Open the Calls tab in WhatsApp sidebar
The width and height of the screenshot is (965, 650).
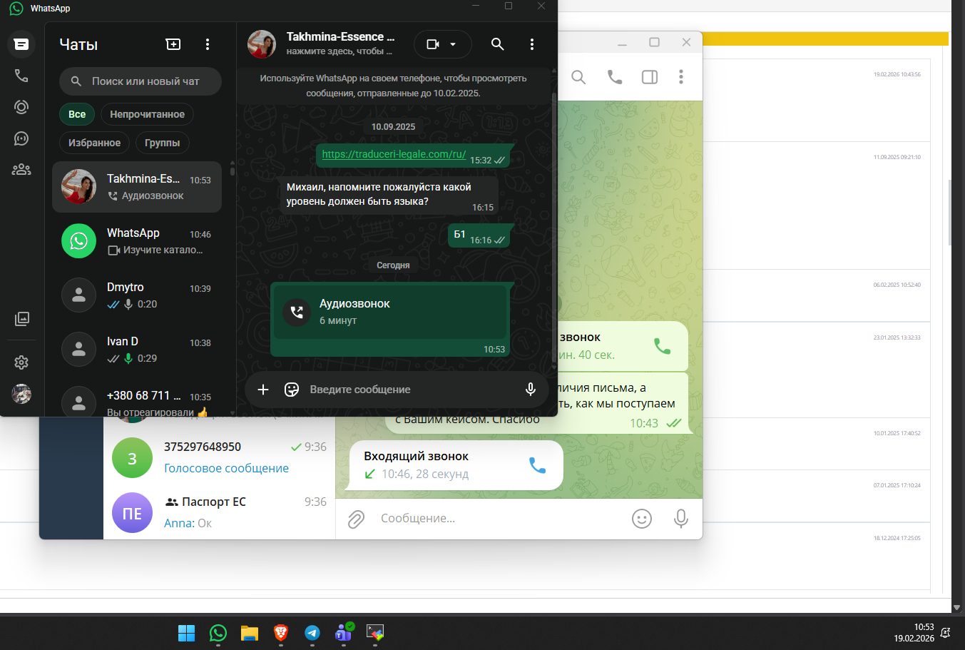[x=21, y=76]
